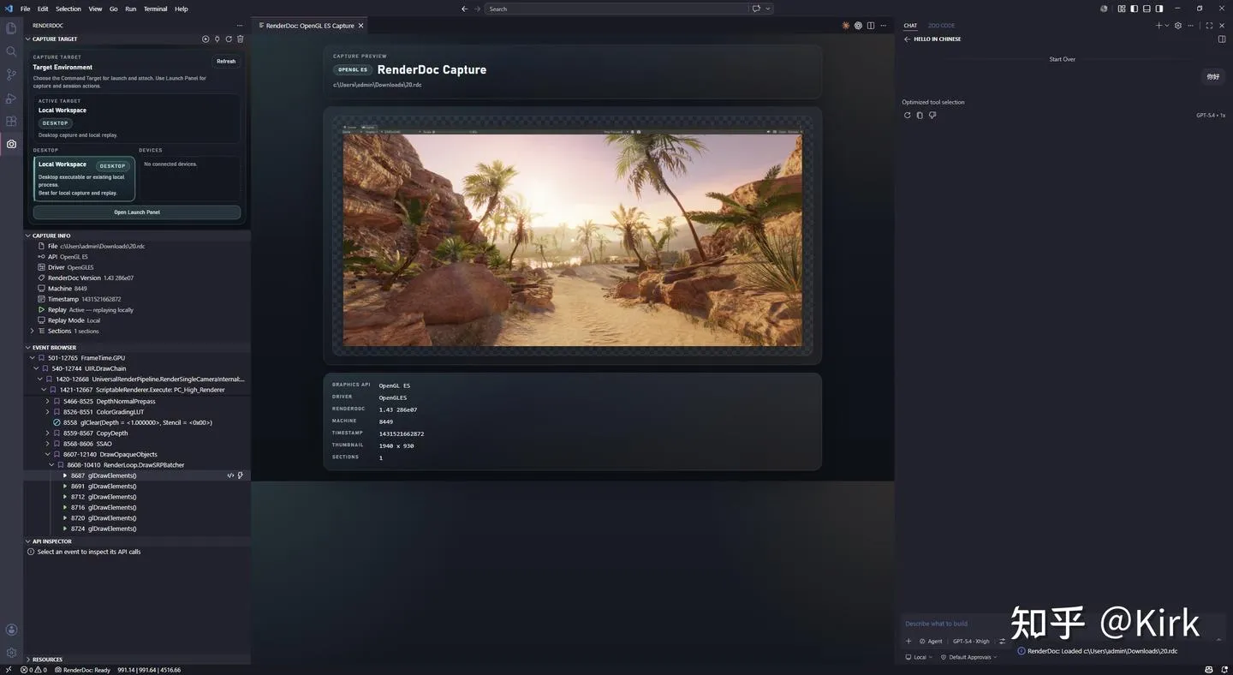Open the Default Approvals dropdown
The width and height of the screenshot is (1233, 675).
(x=969, y=657)
